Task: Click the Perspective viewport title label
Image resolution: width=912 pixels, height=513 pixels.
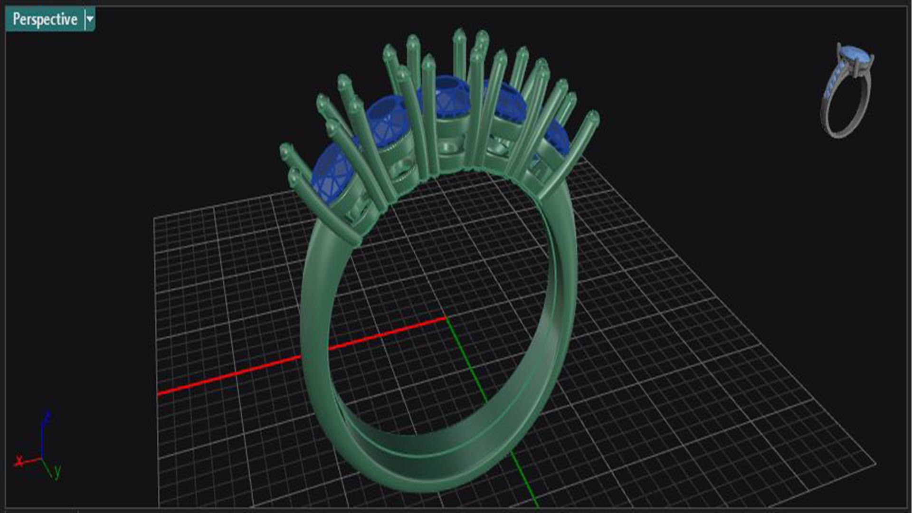Action: (x=45, y=19)
